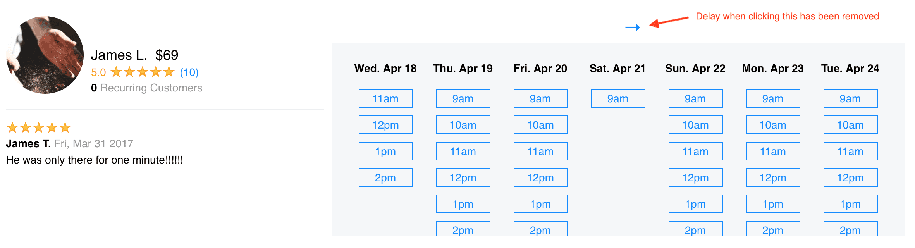Choose 9am on Mon. Apr 23

773,99
